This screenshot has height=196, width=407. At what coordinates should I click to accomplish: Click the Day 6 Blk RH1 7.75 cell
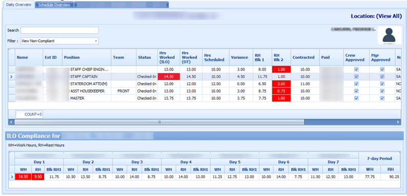(x=298, y=177)
